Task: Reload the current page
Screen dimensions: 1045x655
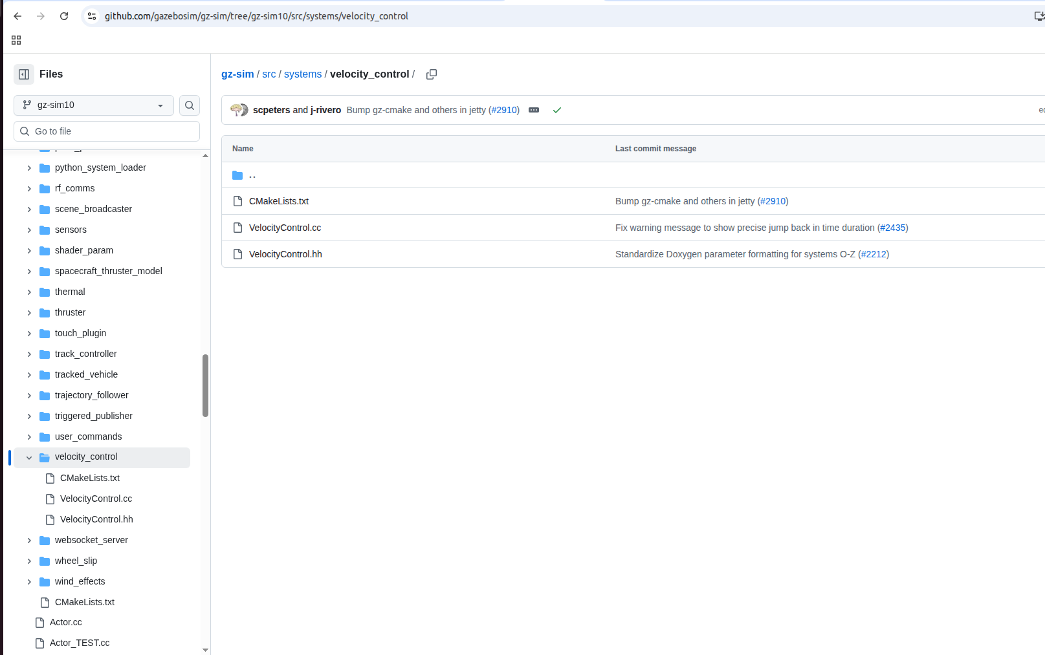Action: click(64, 16)
